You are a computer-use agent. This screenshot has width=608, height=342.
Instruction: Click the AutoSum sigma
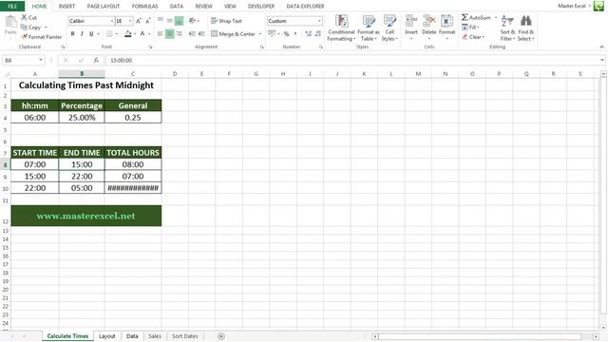[465, 17]
